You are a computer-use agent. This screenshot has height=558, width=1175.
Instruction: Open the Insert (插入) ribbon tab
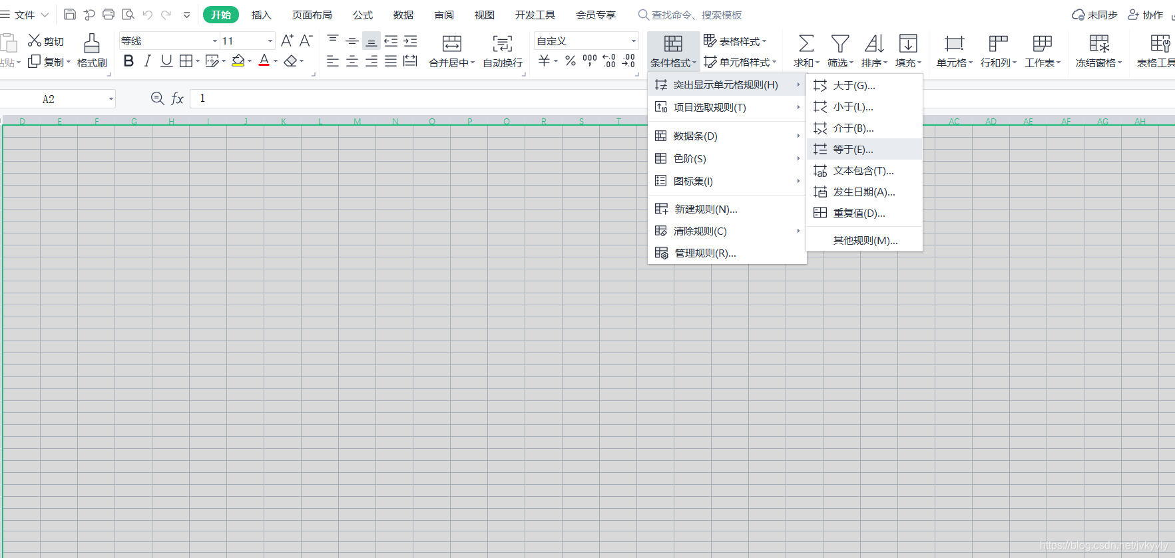click(x=262, y=15)
